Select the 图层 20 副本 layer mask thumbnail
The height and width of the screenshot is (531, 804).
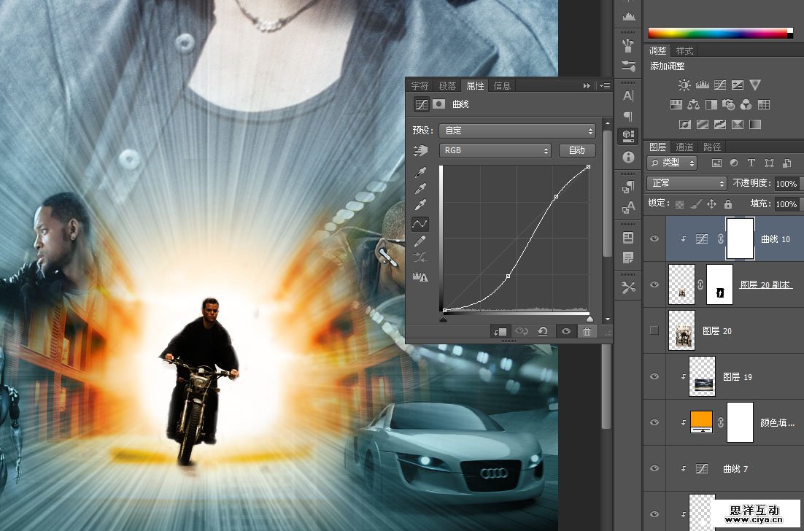[719, 284]
